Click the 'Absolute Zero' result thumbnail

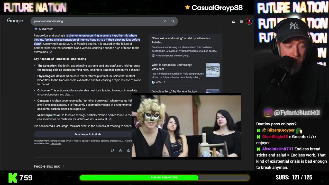[x=213, y=91]
